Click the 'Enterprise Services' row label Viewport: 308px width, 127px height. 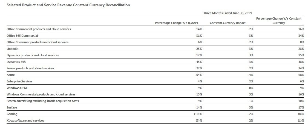[x=19, y=81]
